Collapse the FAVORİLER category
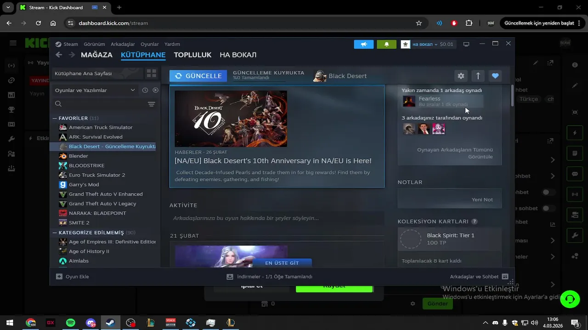 pyautogui.click(x=55, y=118)
